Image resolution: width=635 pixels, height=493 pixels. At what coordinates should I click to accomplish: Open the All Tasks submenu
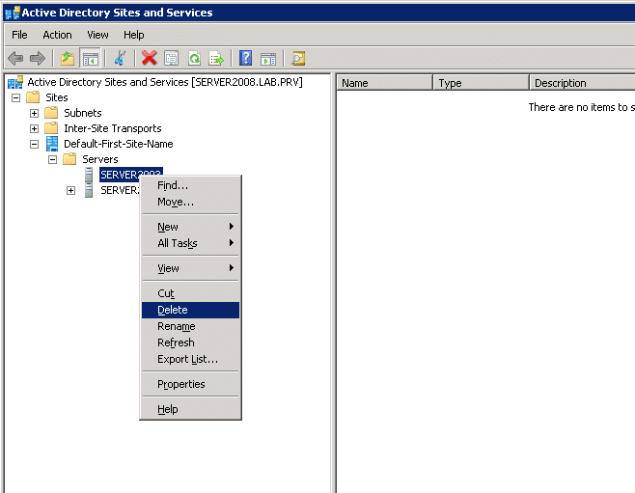pyautogui.click(x=190, y=243)
